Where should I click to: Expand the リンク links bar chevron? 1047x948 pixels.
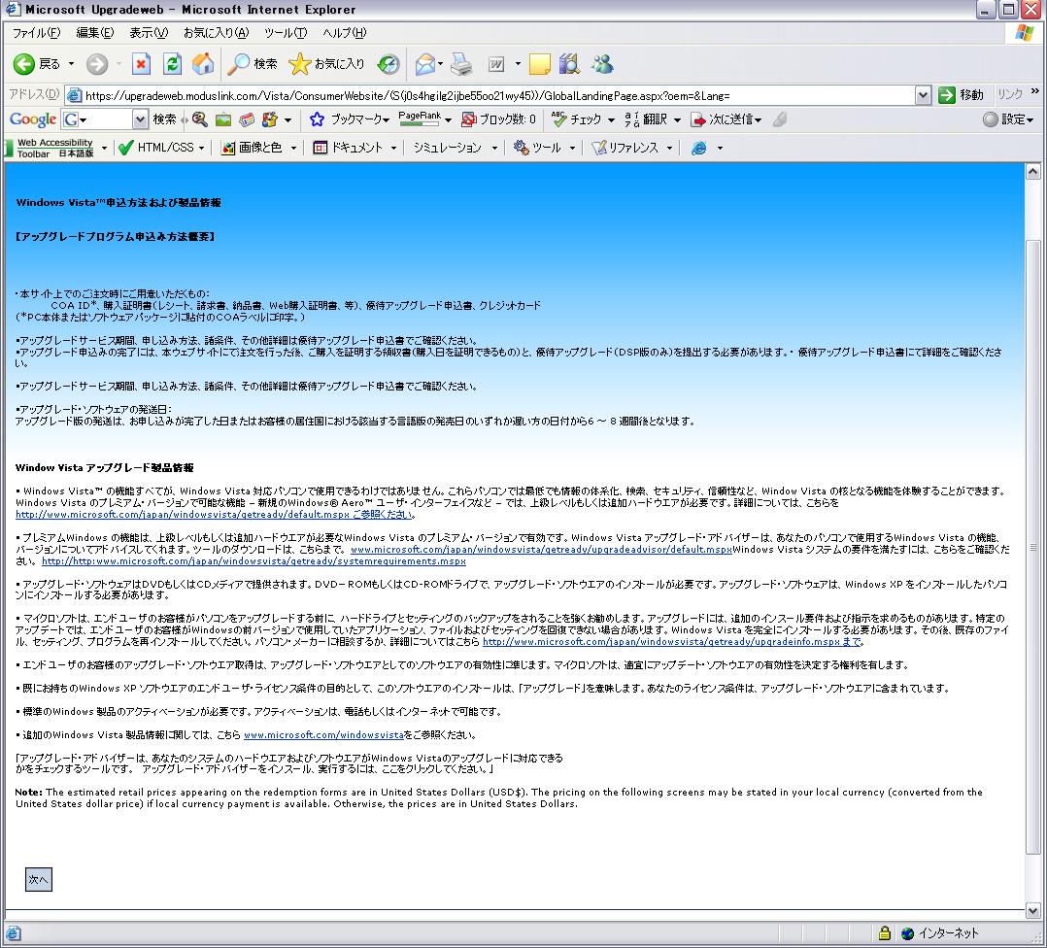(x=1035, y=91)
